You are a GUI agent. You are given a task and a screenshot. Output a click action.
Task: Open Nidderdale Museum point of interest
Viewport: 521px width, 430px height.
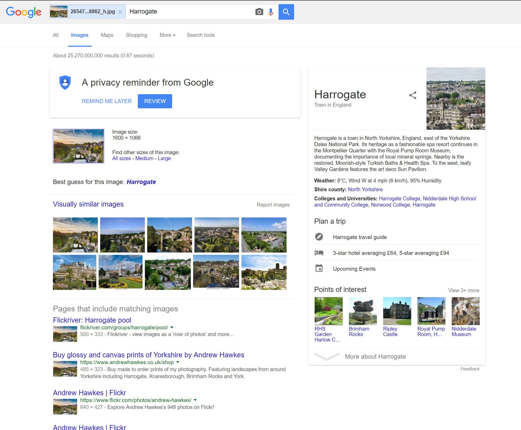point(465,317)
